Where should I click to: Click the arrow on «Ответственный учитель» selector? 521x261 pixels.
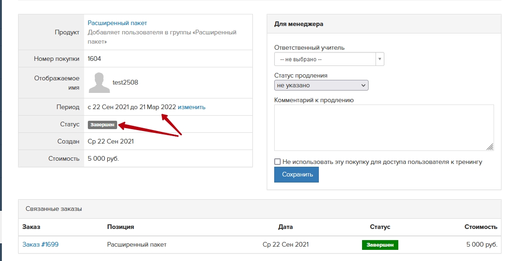(380, 59)
